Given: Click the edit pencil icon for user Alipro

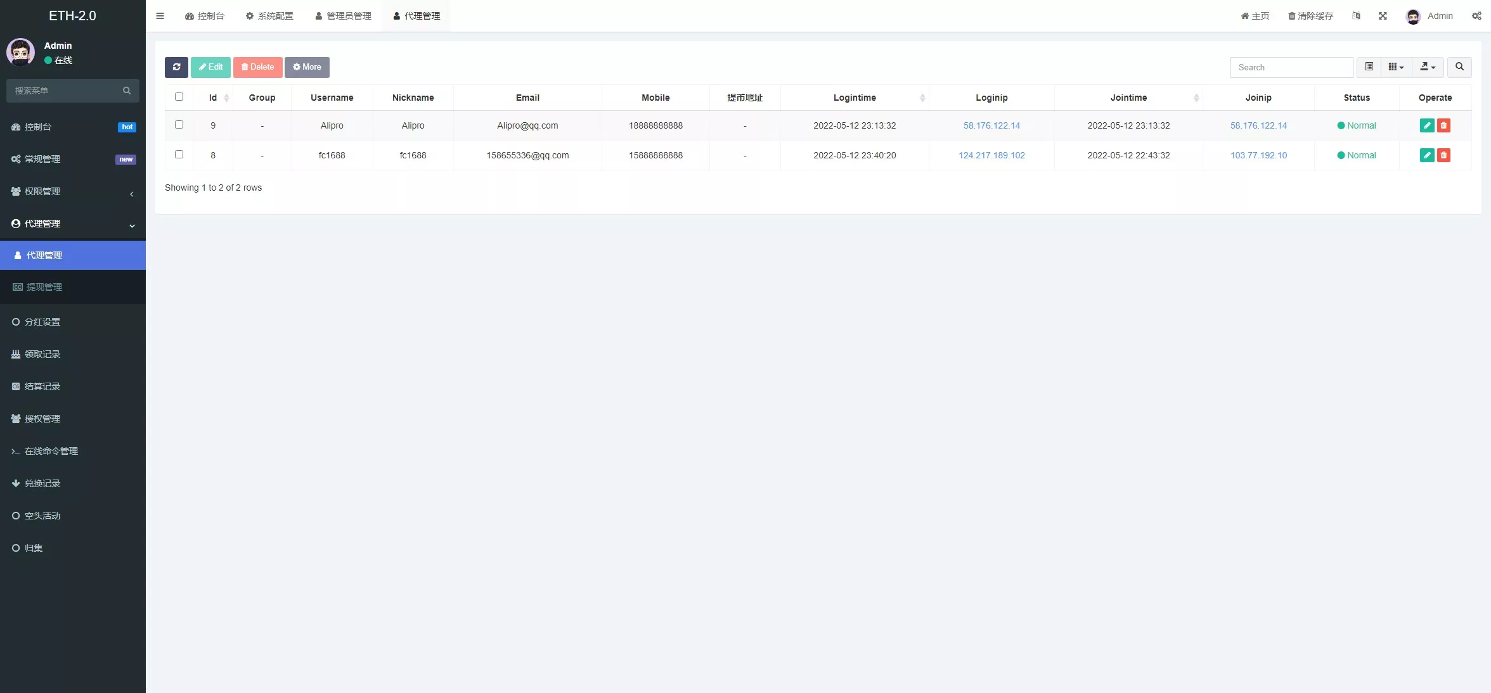Looking at the screenshot, I should click(1428, 125).
